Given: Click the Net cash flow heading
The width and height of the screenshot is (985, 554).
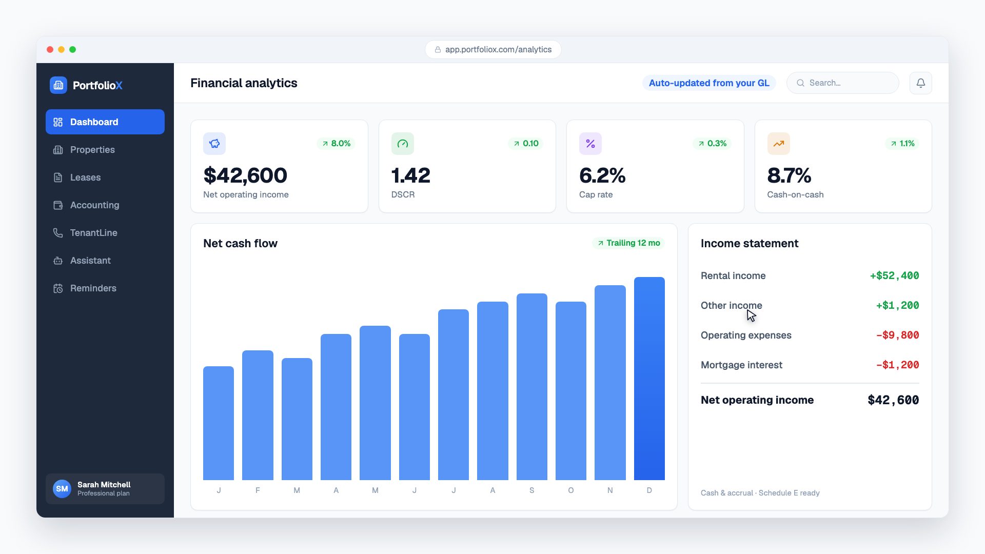Looking at the screenshot, I should [240, 243].
